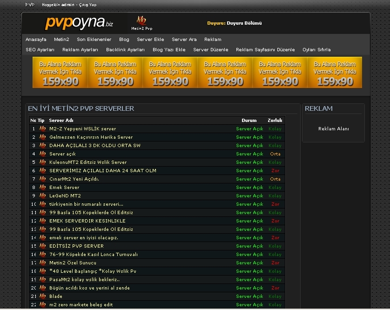Open the Anasayfa menu item
This screenshot has height=310, width=390.
click(36, 40)
